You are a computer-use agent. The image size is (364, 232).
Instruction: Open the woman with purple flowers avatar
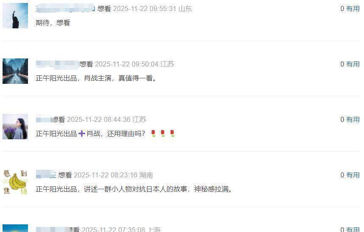[15, 127]
